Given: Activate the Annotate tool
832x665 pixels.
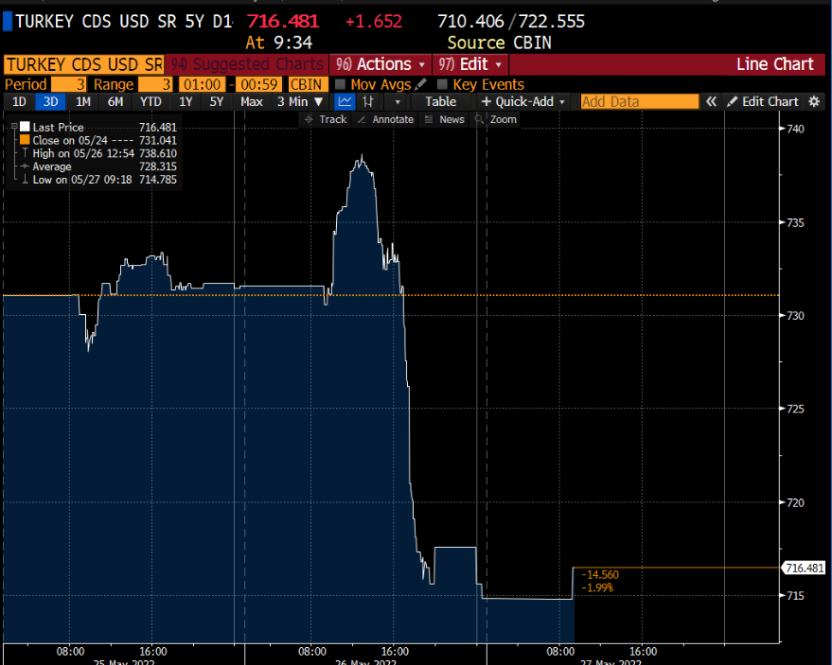Looking at the screenshot, I should [385, 119].
